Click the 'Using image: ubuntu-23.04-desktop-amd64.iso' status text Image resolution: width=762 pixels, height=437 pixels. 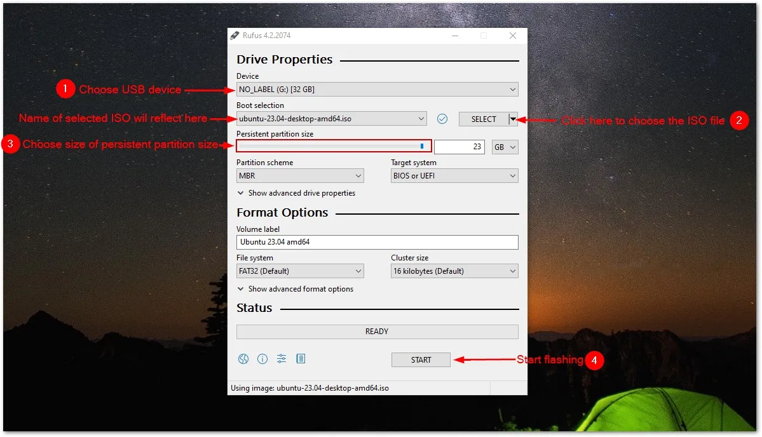(310, 388)
